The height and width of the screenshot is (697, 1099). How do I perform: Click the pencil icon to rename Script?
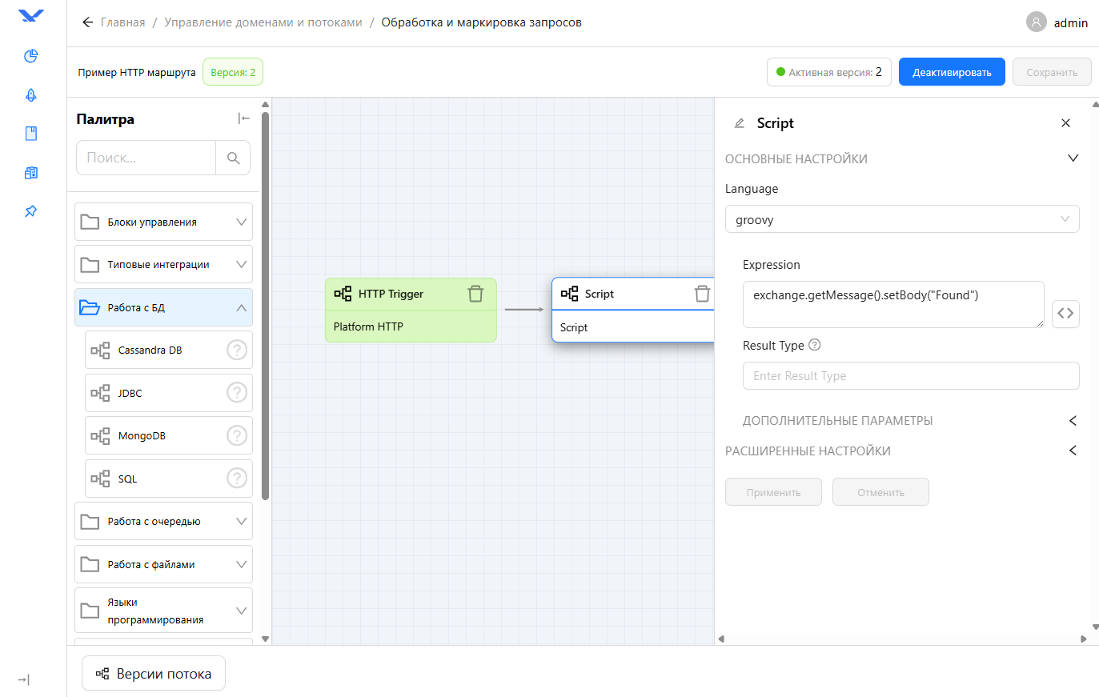(740, 123)
